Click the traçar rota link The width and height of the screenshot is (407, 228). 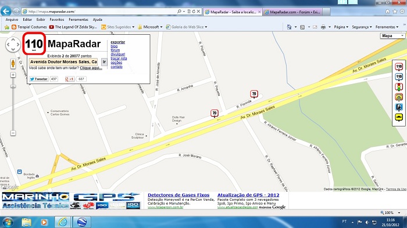coord(119,59)
